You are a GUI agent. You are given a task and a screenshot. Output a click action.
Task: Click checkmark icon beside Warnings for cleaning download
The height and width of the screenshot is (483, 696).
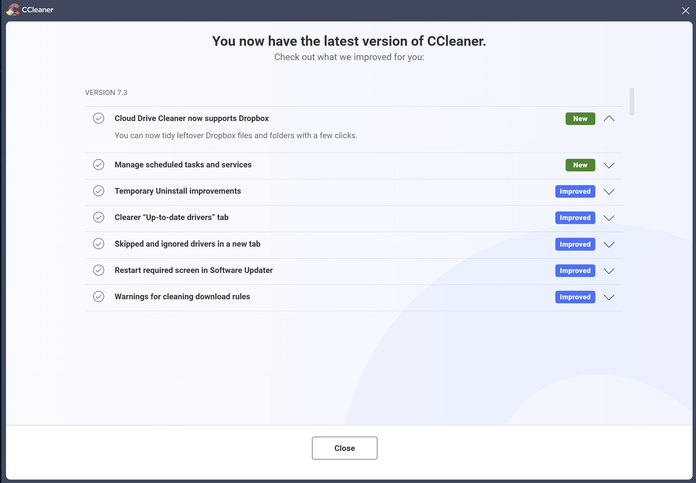tap(99, 296)
